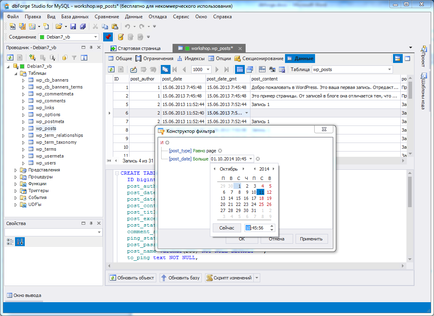Viewport: 434px width, 316px height.
Task: Click the Отмена button in filter dialog
Action: pyautogui.click(x=277, y=239)
